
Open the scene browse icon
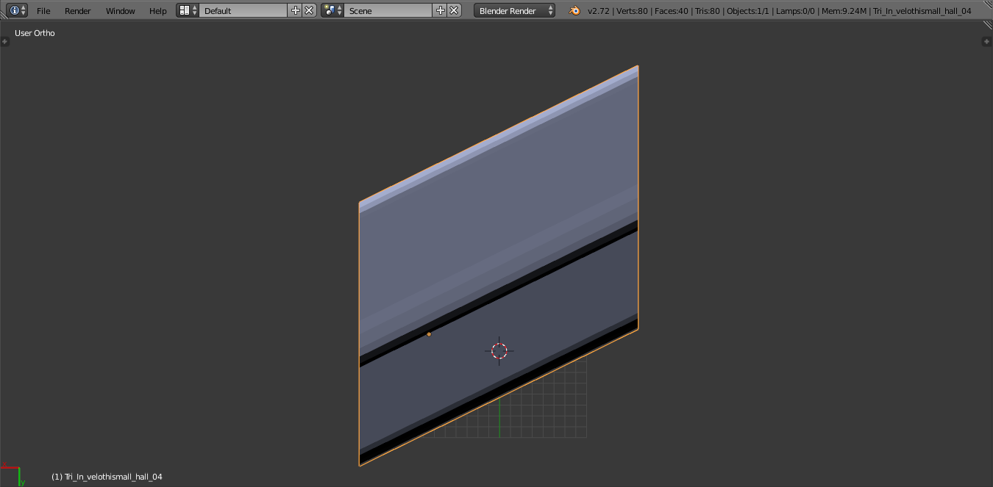click(x=332, y=10)
